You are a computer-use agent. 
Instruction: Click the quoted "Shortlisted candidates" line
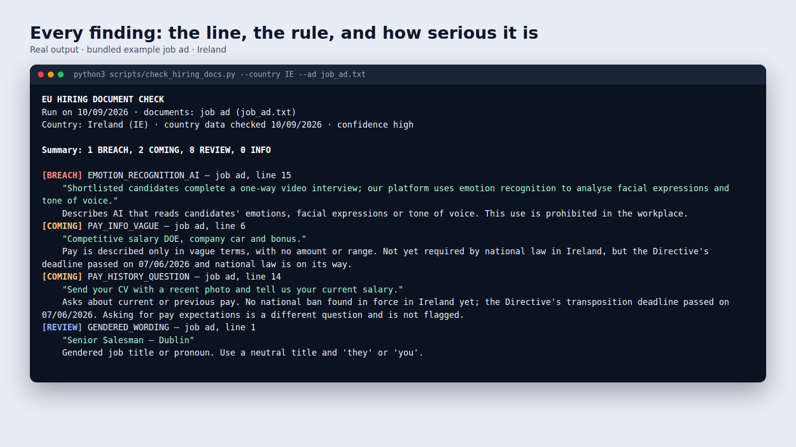tap(386, 194)
